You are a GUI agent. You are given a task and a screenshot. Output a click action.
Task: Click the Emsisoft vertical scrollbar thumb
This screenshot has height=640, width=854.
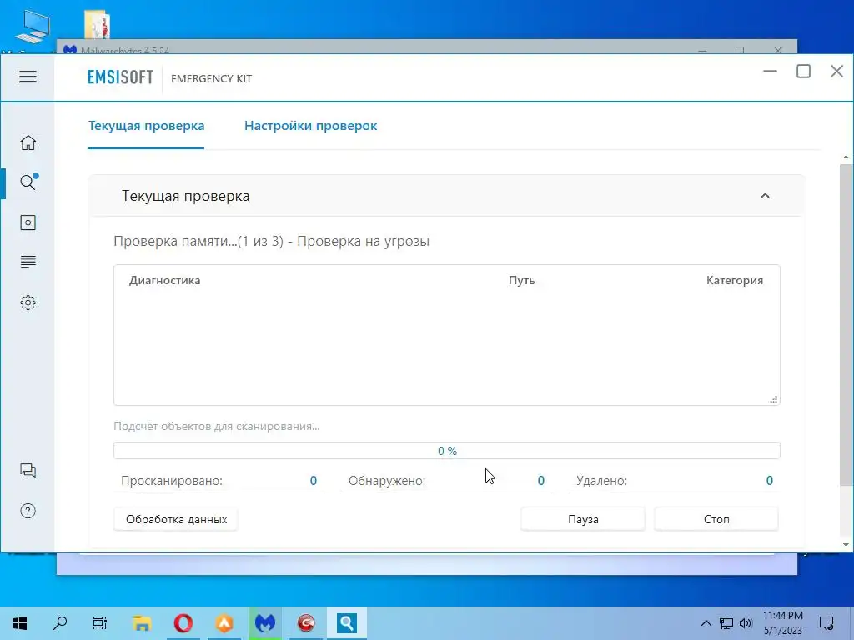[x=846, y=324]
